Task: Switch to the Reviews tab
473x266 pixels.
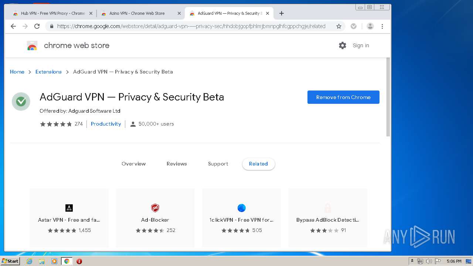Action: (x=177, y=164)
